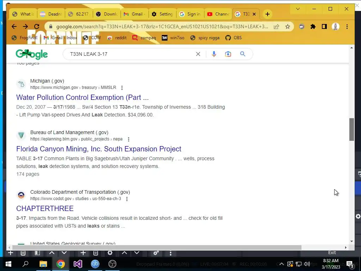Switch to the 62.217 tab
The width and height of the screenshot is (361, 271).
pos(79,14)
